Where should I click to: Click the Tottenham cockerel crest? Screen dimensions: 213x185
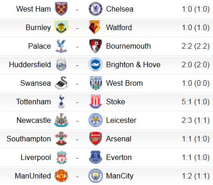point(61,102)
